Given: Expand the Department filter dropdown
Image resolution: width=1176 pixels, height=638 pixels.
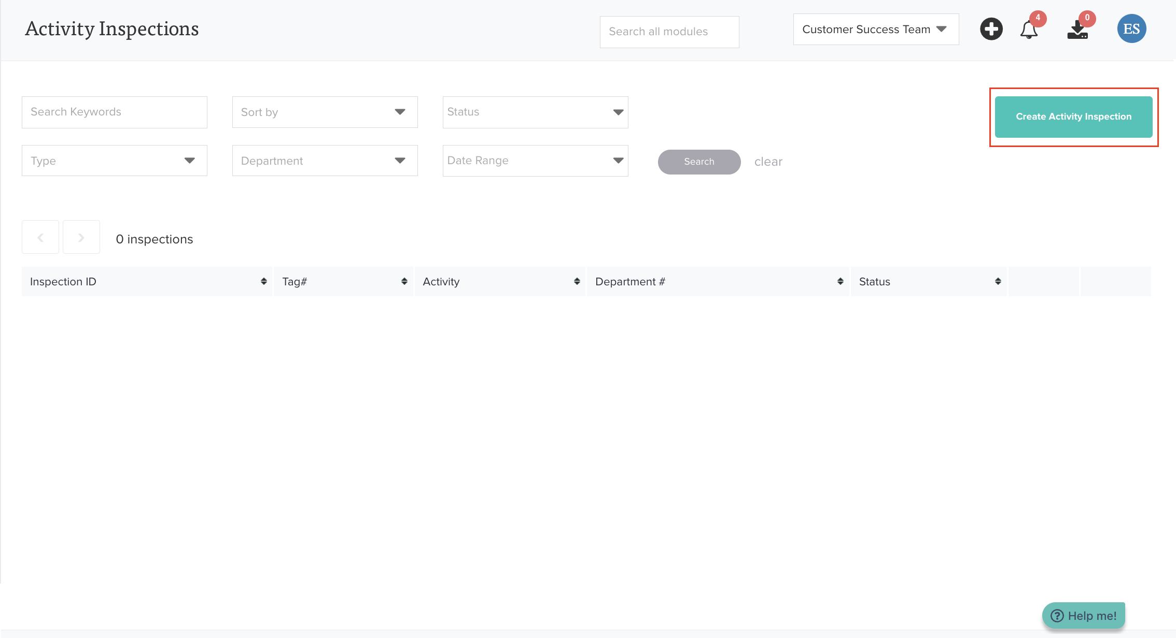Looking at the screenshot, I should tap(325, 161).
